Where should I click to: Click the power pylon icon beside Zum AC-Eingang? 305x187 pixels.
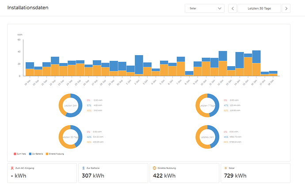pyautogui.click(x=12, y=168)
